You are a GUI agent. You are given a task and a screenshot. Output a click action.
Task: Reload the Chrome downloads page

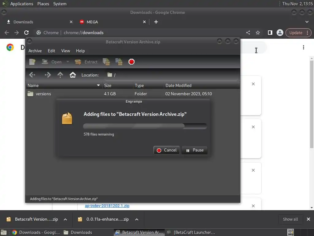(26, 33)
